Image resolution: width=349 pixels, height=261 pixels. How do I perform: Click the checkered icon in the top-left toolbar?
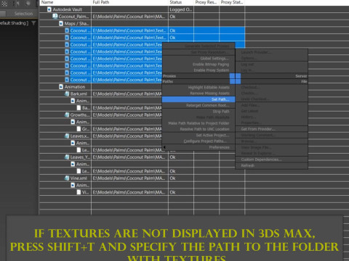(x=4, y=4)
